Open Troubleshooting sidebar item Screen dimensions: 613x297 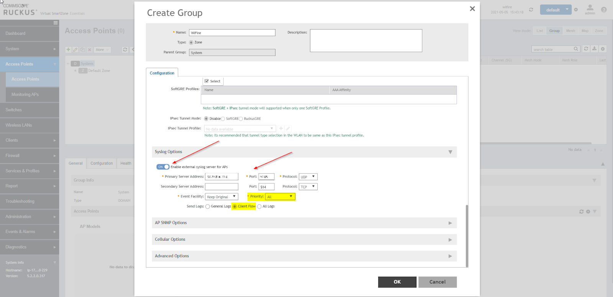[30, 201]
